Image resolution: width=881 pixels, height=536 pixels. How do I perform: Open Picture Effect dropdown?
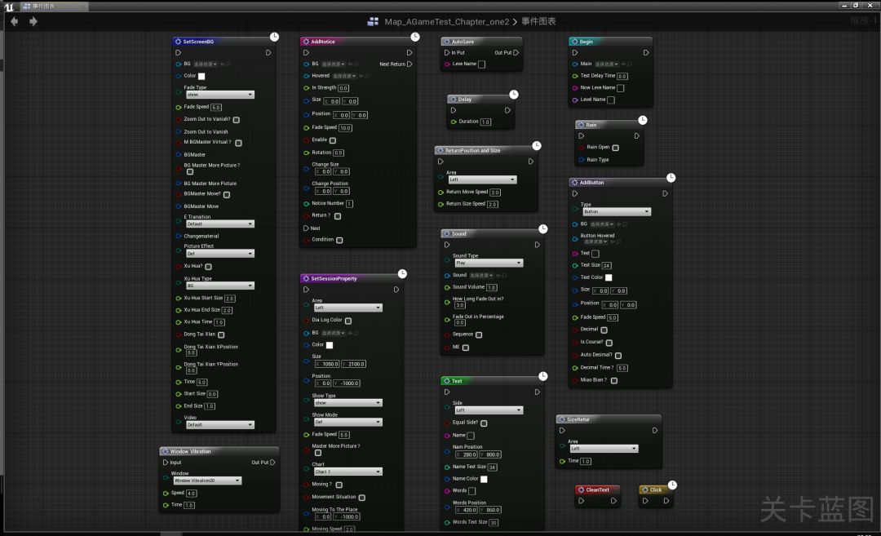[x=219, y=254]
